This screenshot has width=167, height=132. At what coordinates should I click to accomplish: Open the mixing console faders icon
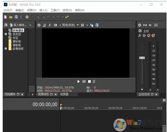[156, 25]
